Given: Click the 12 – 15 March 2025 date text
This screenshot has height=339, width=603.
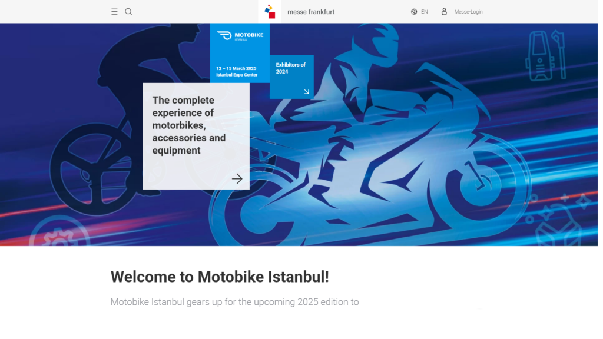Looking at the screenshot, I should click(236, 68).
